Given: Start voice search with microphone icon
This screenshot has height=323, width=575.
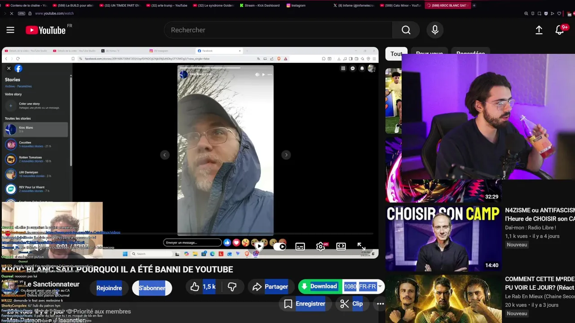Looking at the screenshot, I should pos(435,30).
